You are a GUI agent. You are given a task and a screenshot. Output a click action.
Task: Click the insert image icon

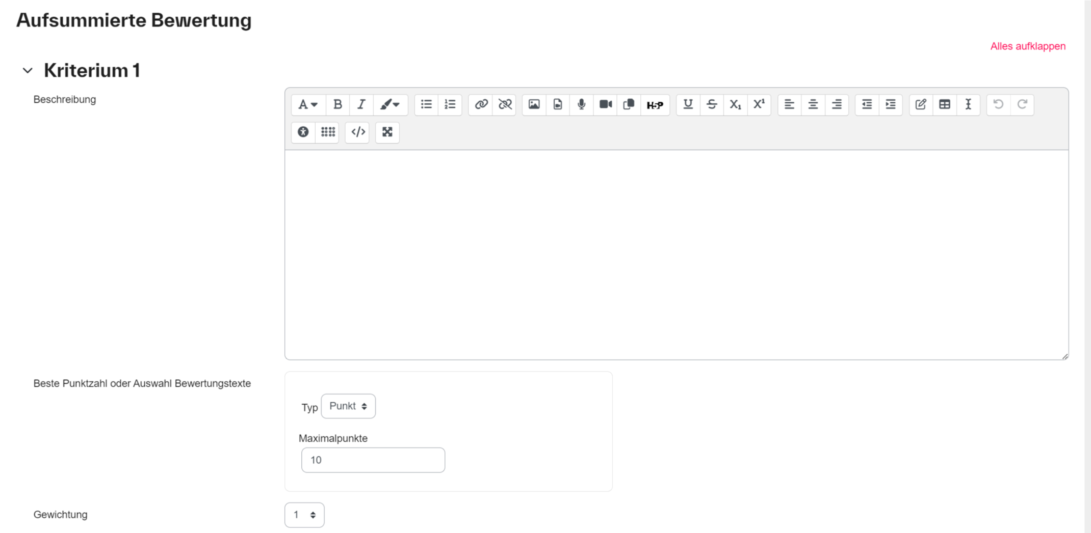pyautogui.click(x=534, y=104)
